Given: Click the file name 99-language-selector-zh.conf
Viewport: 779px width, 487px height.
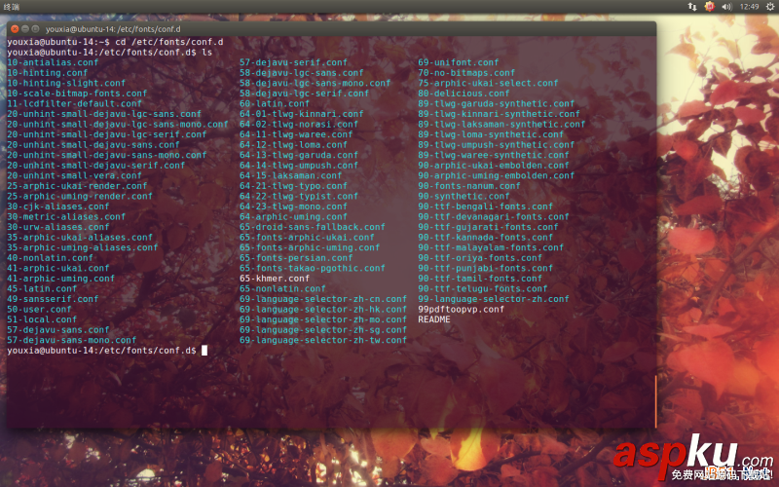Looking at the screenshot, I should pos(494,299).
